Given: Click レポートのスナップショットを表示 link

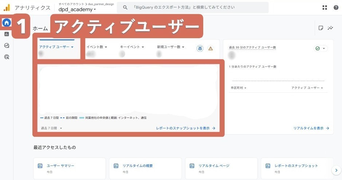Looking at the screenshot, I should pos(186,128).
